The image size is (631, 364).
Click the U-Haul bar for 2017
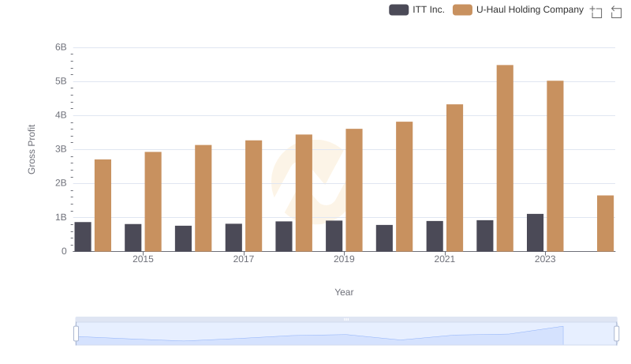coord(253,196)
